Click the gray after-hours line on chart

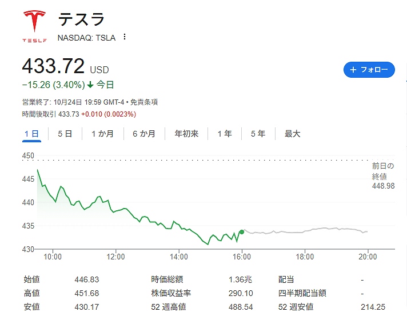[303, 231]
